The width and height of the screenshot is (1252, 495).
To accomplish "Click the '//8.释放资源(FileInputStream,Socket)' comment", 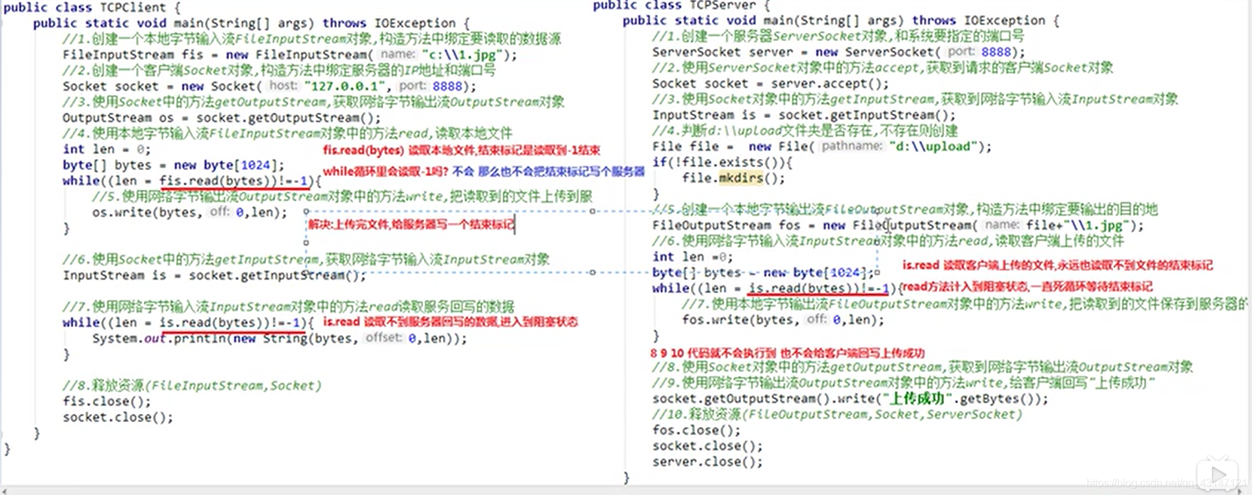I will click(192, 386).
